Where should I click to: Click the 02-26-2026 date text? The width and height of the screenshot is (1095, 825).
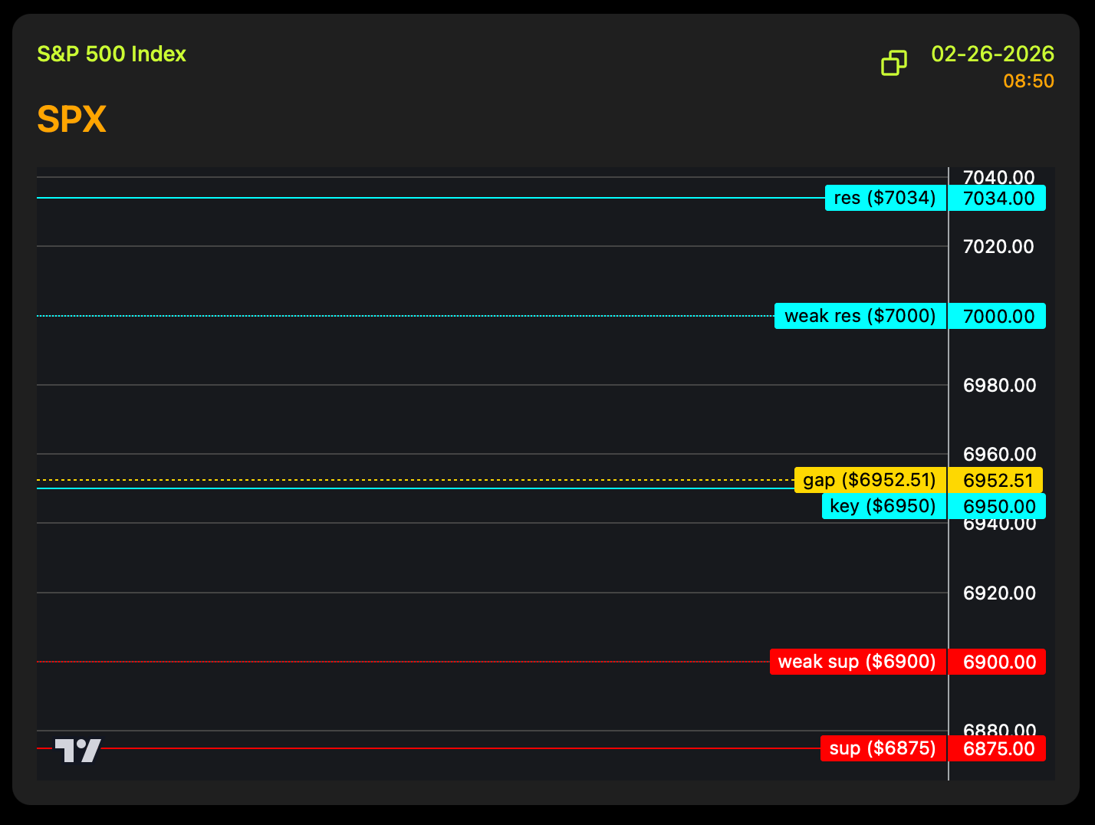click(x=992, y=54)
